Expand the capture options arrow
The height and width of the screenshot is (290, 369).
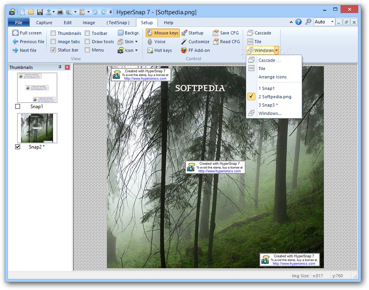(75, 12)
